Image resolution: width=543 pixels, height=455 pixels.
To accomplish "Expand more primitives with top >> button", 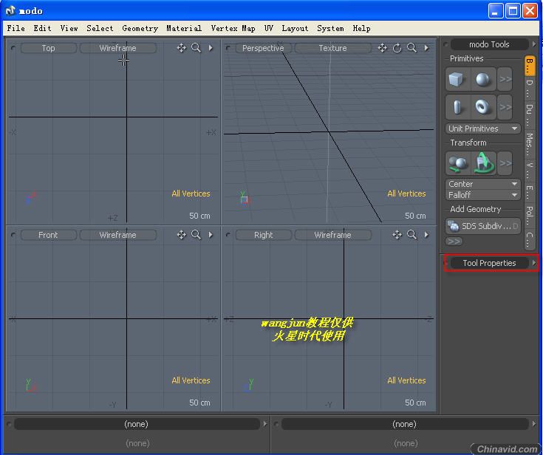I will pos(505,80).
